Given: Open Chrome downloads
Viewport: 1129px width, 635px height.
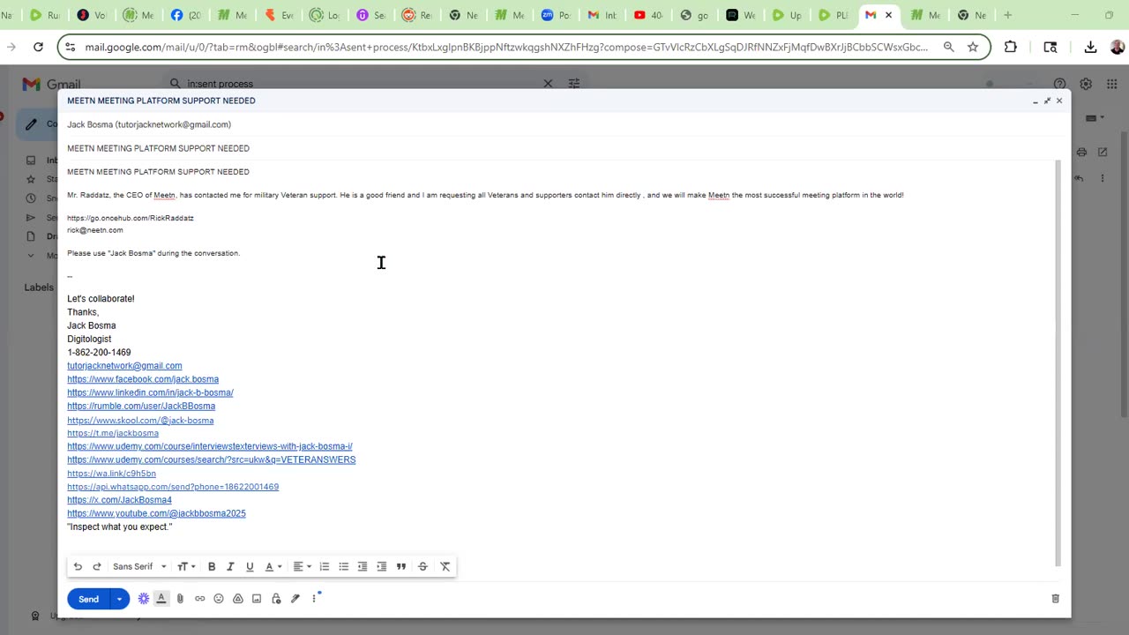Looking at the screenshot, I should point(1090,47).
